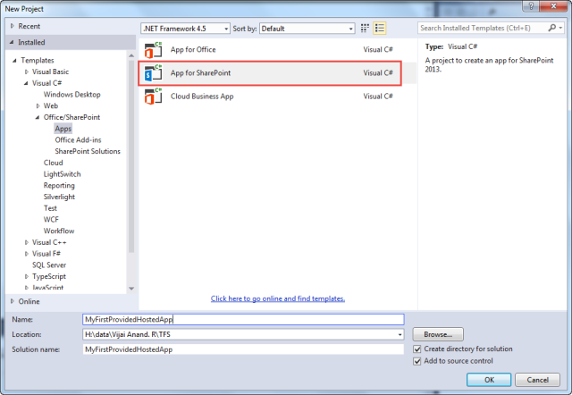Collapse the Office/SharePoint node arrow

pos(38,117)
